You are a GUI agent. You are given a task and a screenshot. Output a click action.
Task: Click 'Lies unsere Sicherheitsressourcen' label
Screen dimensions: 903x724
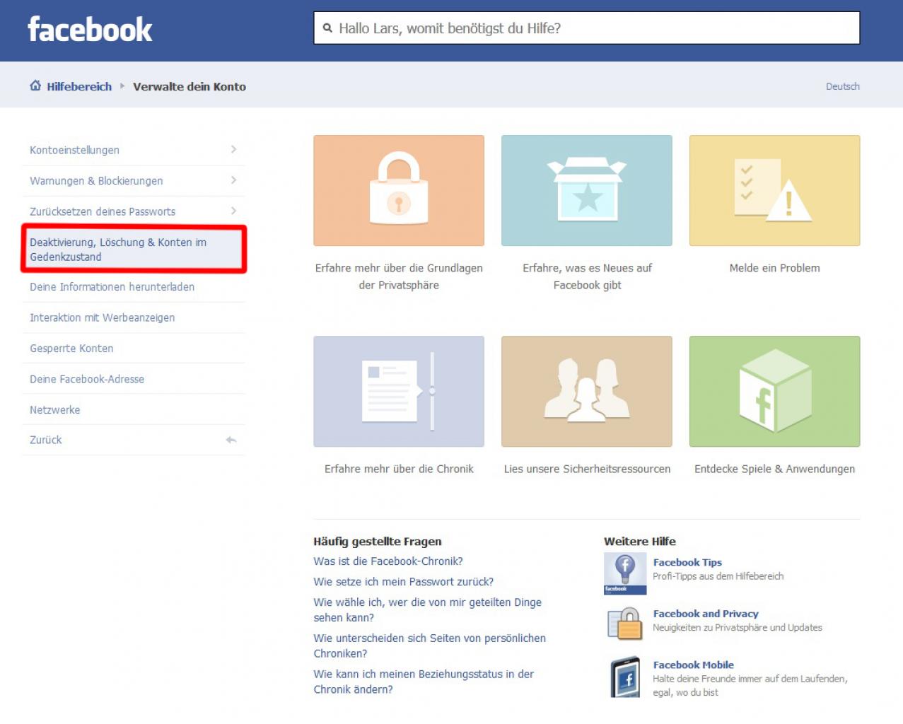587,469
